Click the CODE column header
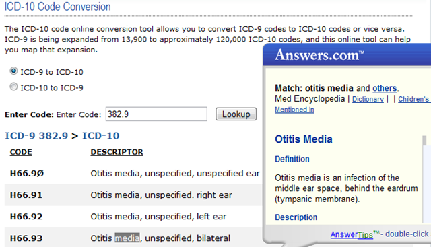 click(21, 152)
